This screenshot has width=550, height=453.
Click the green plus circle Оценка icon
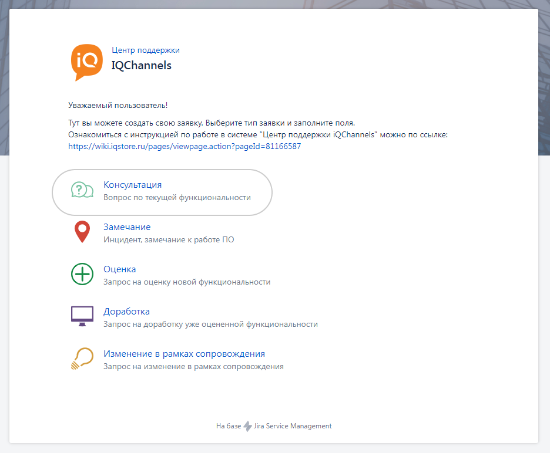[82, 274]
